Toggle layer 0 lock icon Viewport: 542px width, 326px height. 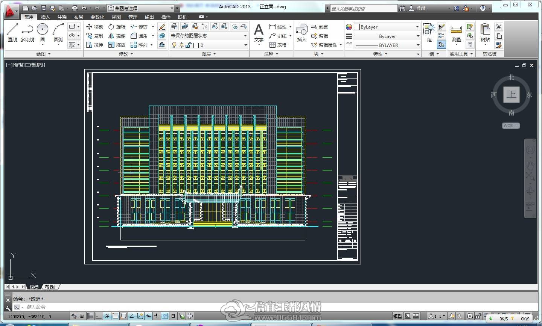coord(189,45)
